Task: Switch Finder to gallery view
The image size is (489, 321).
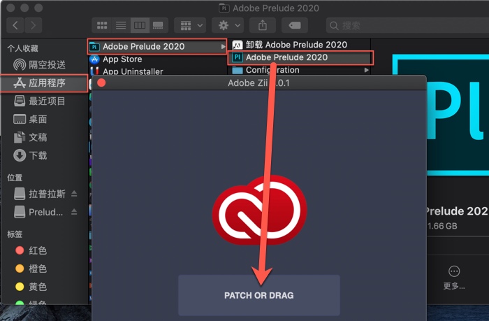Action: [159, 25]
